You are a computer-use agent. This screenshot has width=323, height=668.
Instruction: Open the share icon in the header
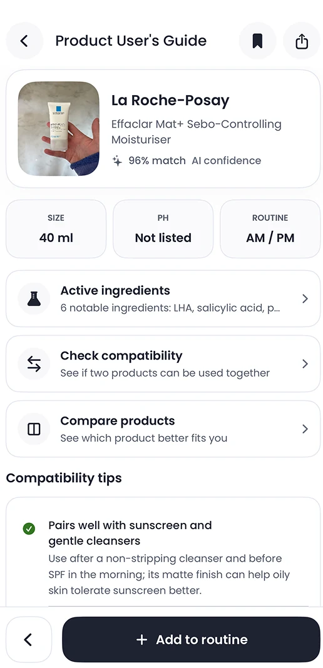pyautogui.click(x=302, y=41)
